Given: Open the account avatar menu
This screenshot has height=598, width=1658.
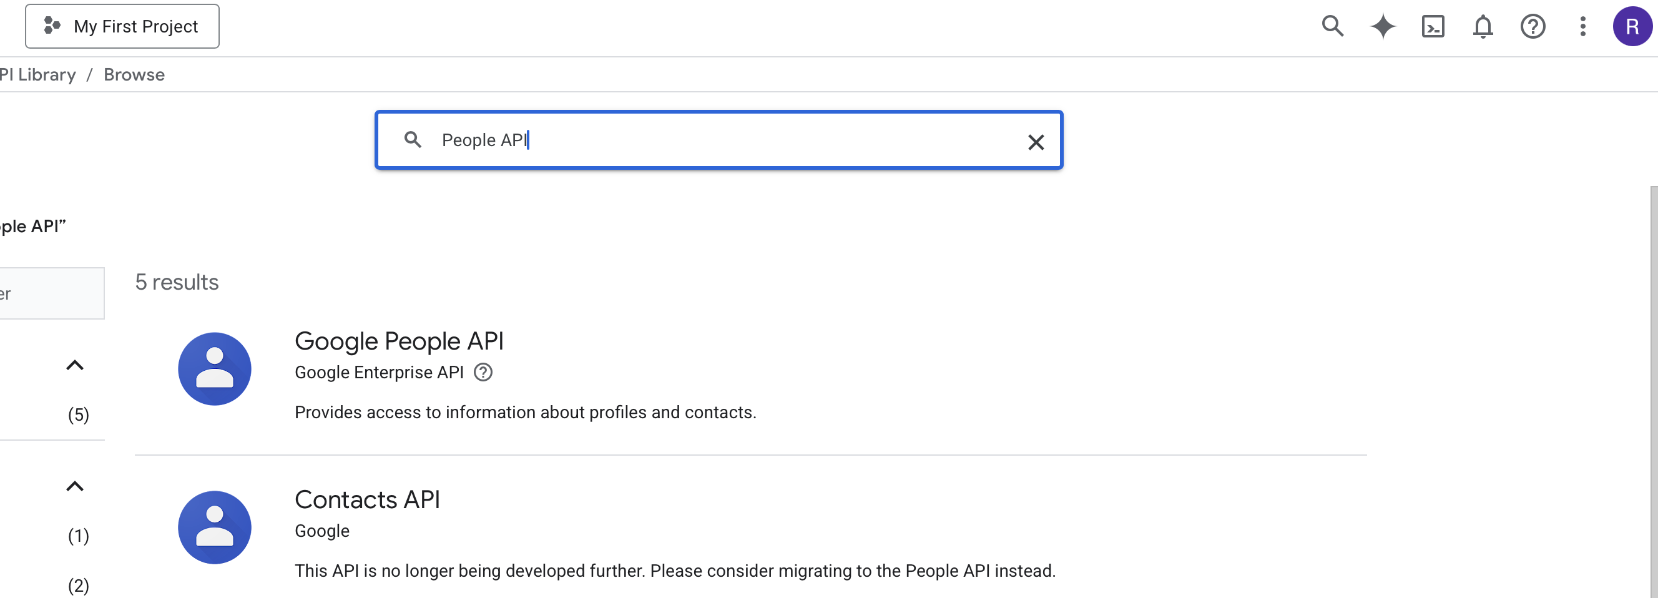Looking at the screenshot, I should coord(1633,26).
